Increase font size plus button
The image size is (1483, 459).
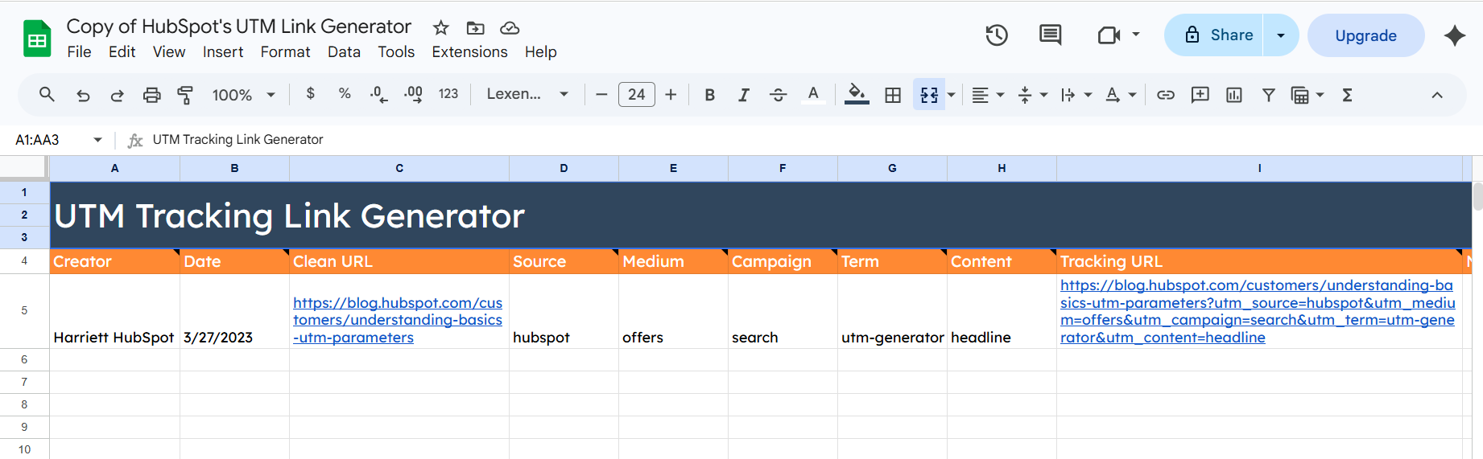click(671, 95)
